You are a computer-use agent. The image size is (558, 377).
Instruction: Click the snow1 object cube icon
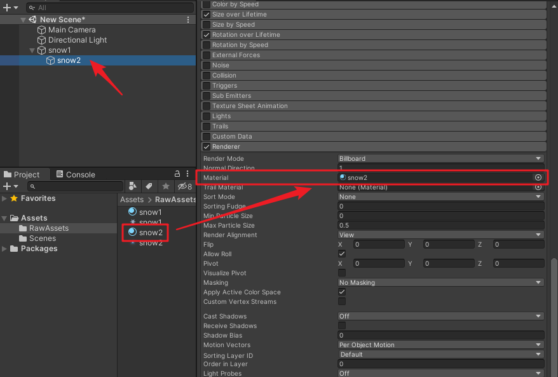click(x=42, y=50)
